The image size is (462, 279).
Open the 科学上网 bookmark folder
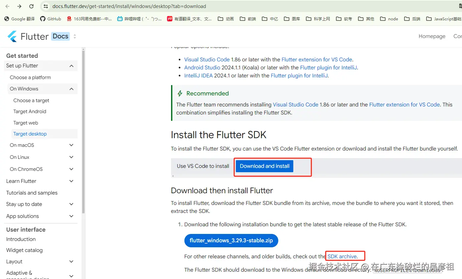click(x=318, y=19)
